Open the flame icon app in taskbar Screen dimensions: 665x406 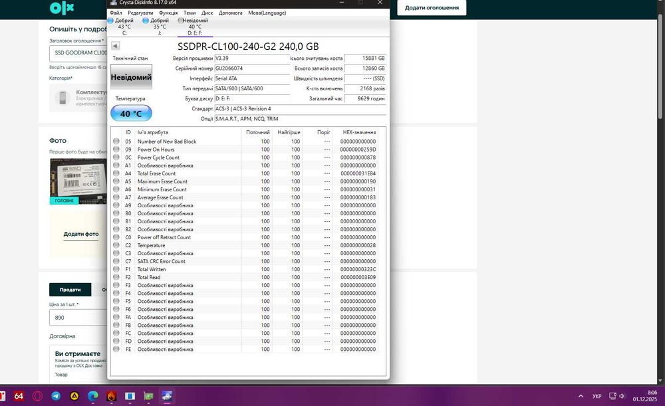pos(111,396)
